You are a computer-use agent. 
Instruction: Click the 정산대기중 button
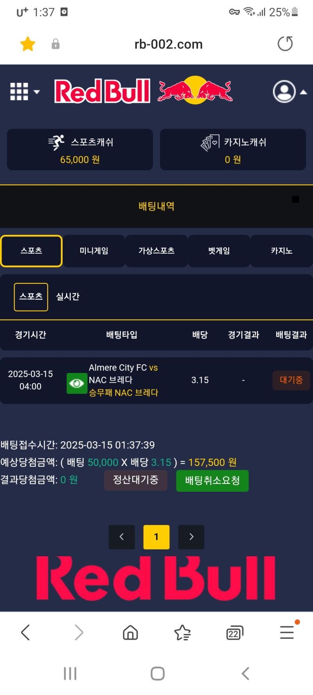click(136, 480)
